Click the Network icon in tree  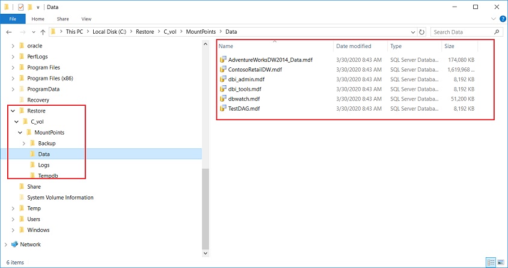click(x=14, y=245)
